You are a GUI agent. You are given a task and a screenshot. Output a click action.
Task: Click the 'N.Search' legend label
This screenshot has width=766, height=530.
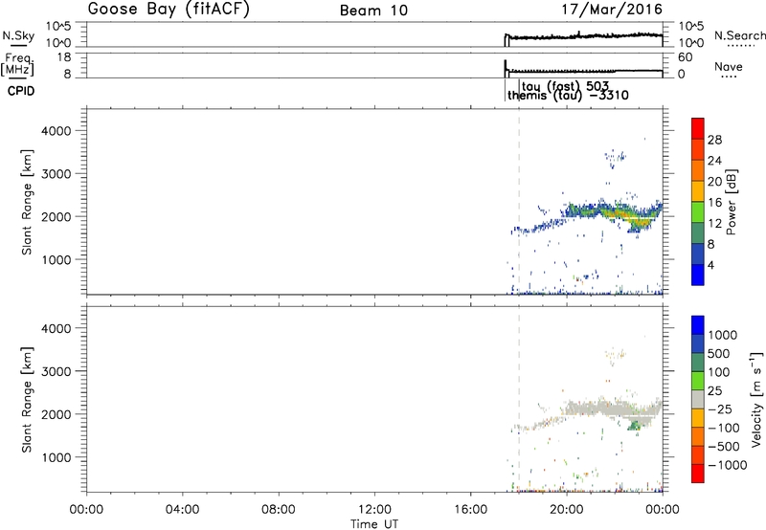pyautogui.click(x=739, y=35)
